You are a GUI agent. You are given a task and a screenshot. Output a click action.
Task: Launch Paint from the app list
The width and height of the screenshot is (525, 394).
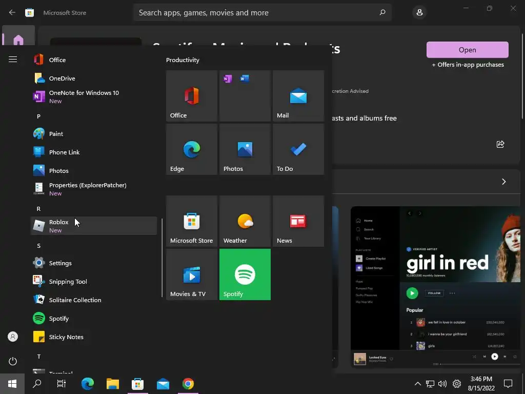point(94,134)
